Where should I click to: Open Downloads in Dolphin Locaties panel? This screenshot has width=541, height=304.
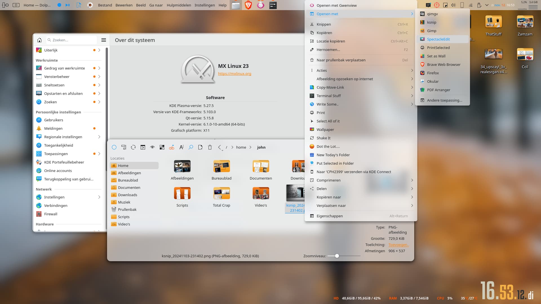pos(134,195)
